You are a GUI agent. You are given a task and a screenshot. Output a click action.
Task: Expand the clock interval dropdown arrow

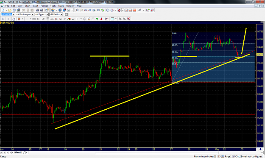pyautogui.click(x=116, y=10)
